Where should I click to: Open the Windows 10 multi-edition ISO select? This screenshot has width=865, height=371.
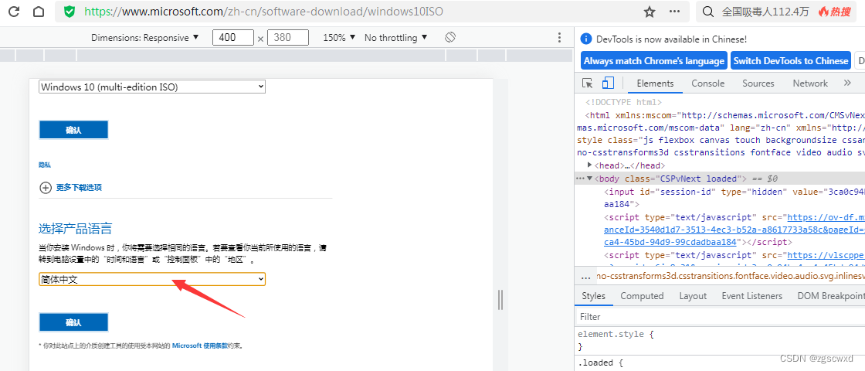pos(152,87)
